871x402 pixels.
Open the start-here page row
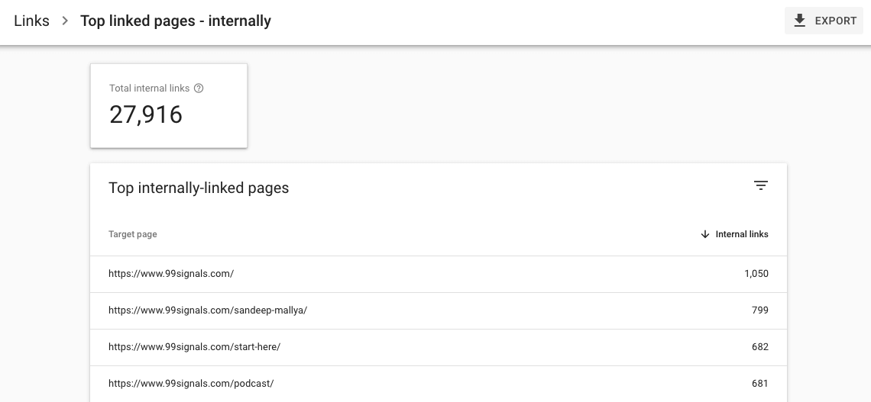click(x=195, y=347)
